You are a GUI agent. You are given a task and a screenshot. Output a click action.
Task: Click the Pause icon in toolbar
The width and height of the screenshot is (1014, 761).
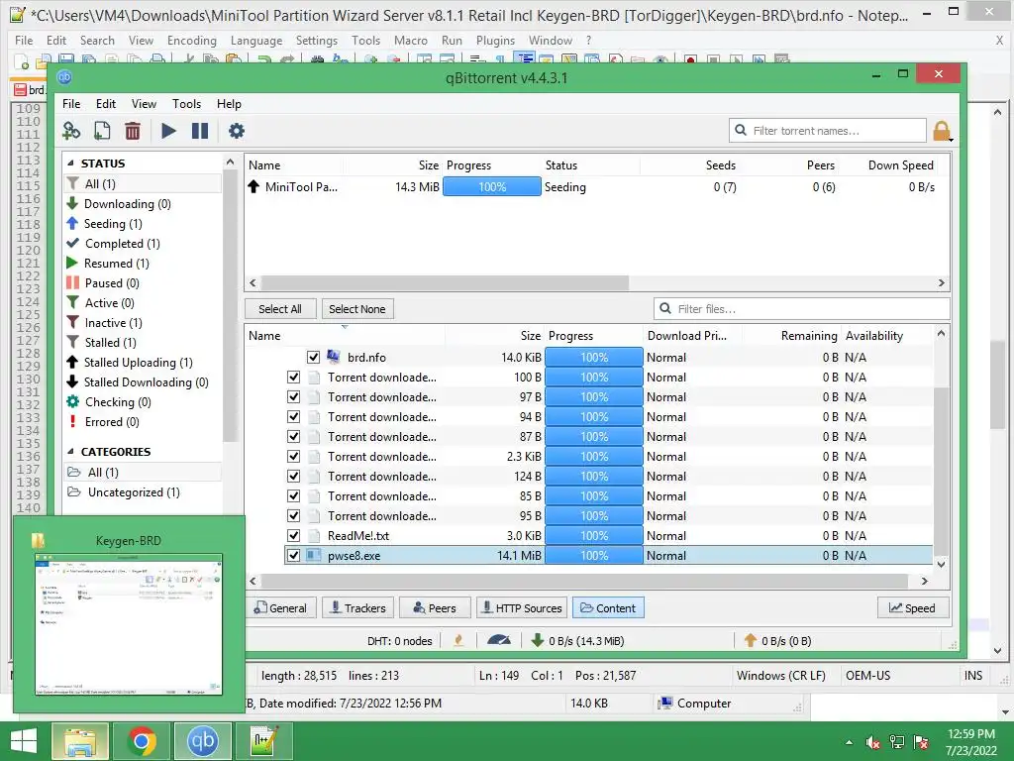(200, 132)
